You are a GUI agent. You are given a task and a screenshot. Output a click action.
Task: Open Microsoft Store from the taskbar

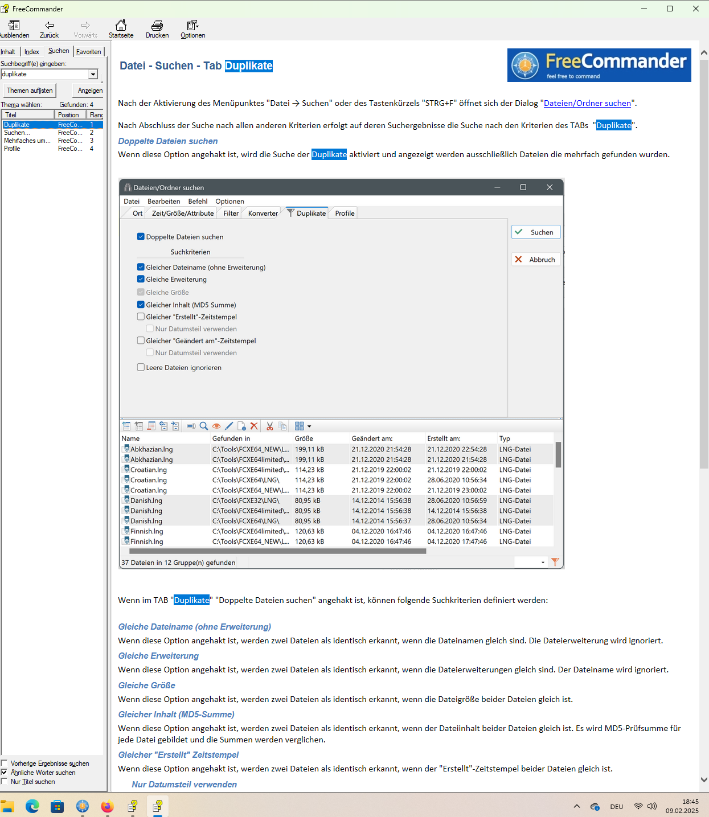pos(58,806)
